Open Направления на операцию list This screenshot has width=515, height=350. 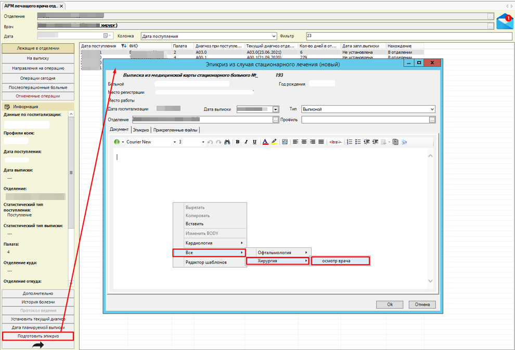[38, 68]
